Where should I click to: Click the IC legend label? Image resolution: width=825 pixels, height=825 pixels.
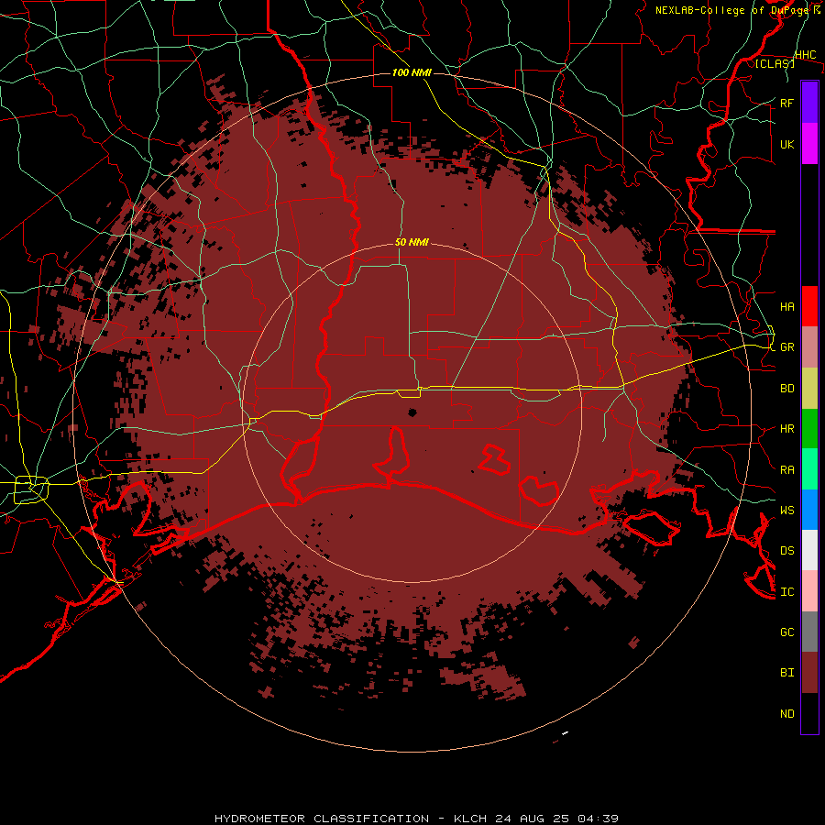pos(787,592)
